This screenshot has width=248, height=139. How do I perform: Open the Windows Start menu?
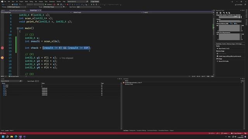[x=3, y=137]
